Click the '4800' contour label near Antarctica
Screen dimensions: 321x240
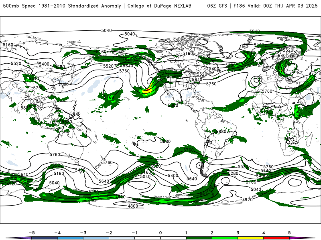pyautogui.click(x=133, y=206)
